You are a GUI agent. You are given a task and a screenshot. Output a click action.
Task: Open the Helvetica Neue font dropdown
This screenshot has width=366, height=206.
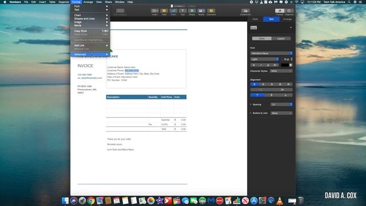tap(271, 53)
